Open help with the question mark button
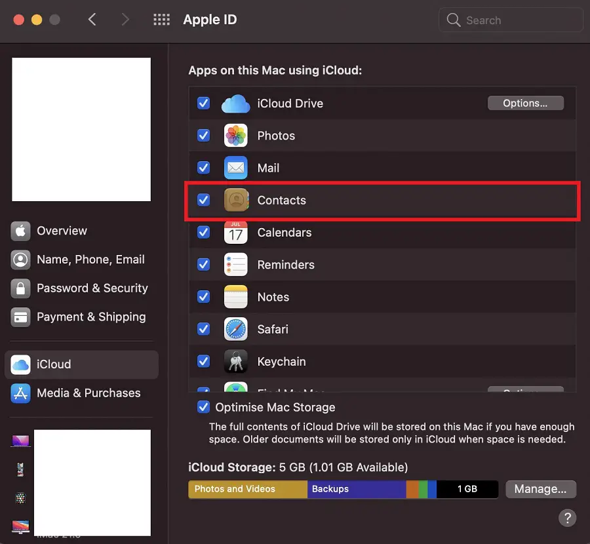The image size is (590, 544). click(568, 518)
